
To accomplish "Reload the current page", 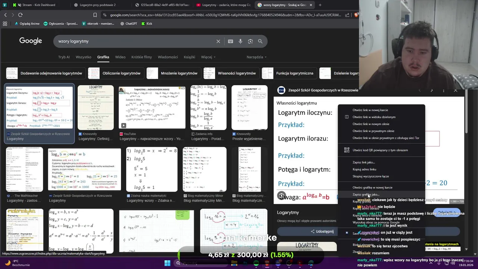I will coord(20,15).
